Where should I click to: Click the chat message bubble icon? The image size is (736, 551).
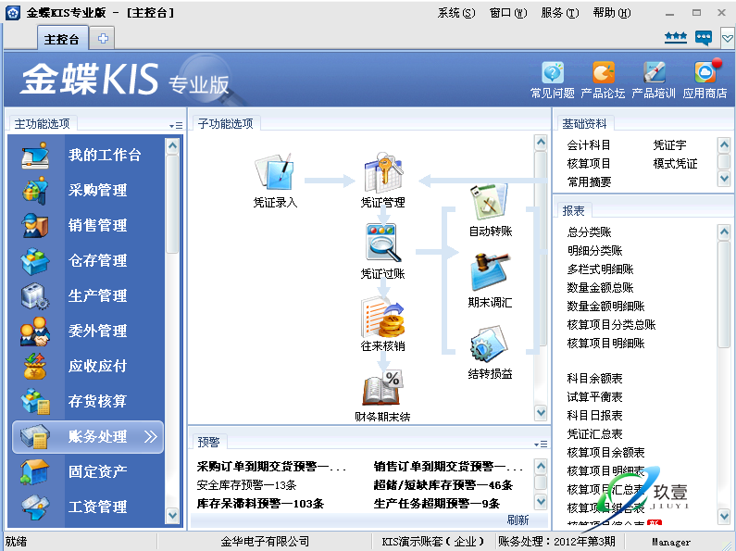[704, 38]
